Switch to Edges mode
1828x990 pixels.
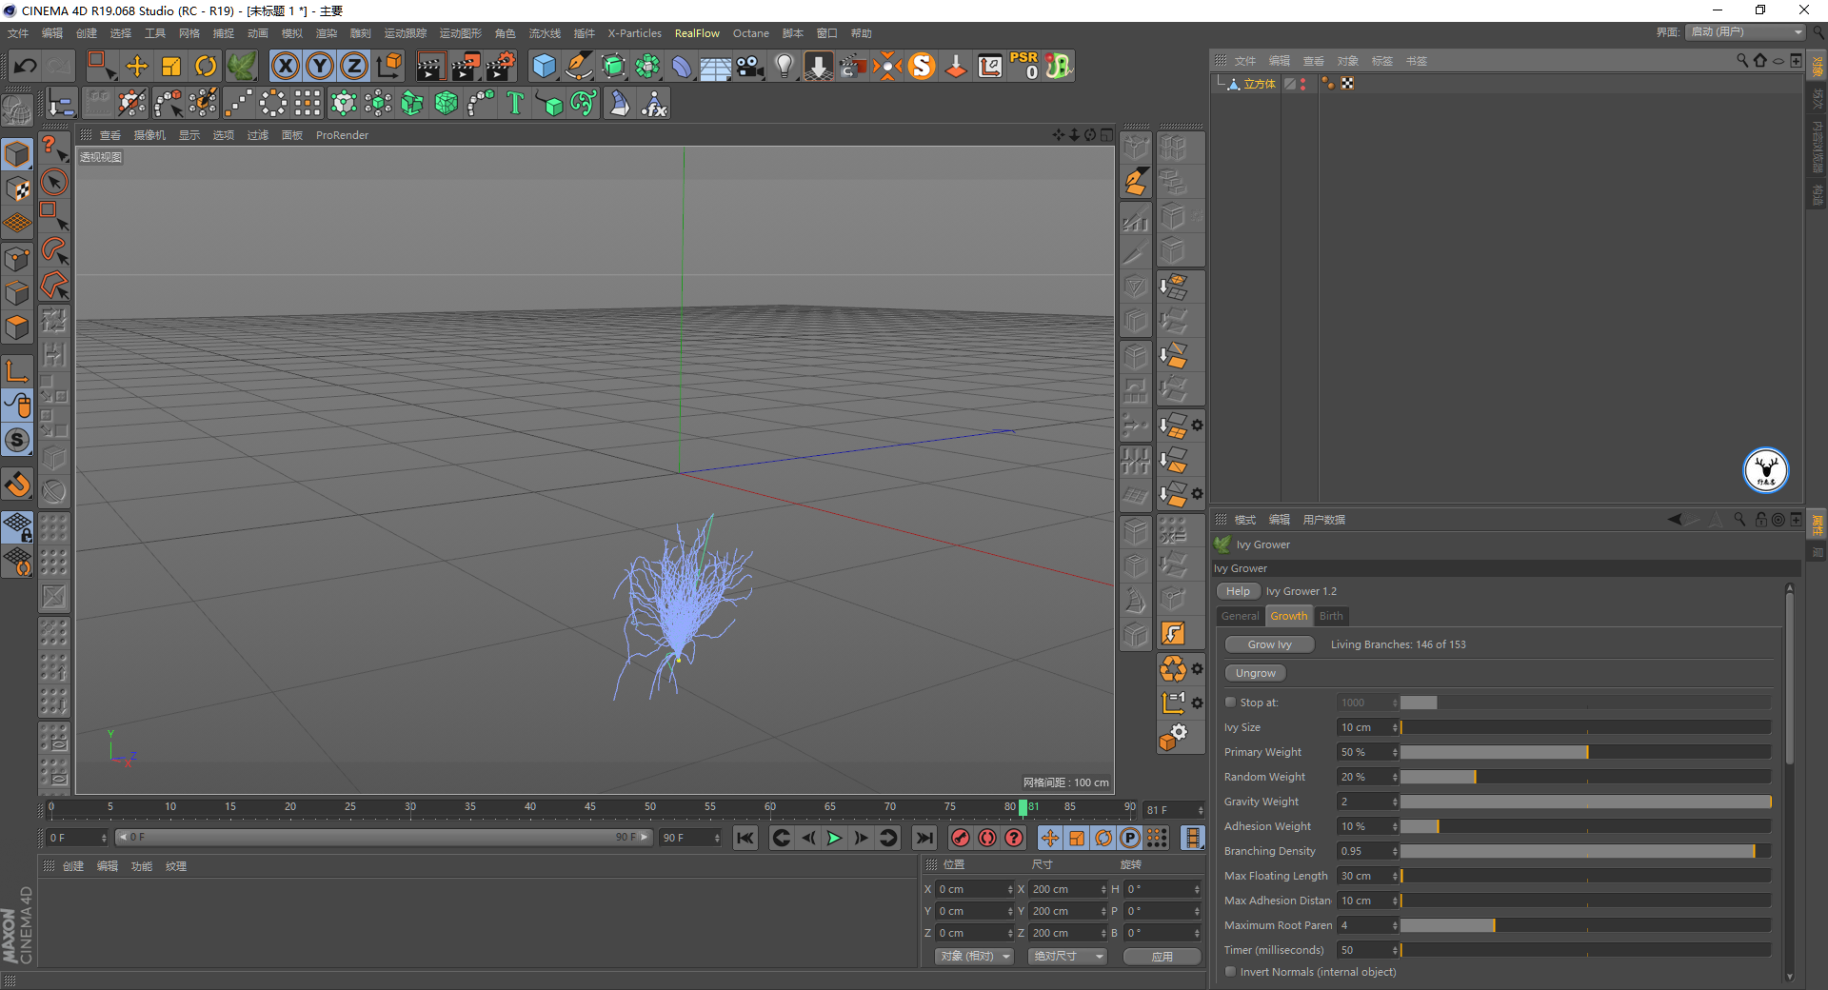[17, 292]
